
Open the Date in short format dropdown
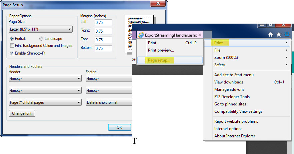109,102
